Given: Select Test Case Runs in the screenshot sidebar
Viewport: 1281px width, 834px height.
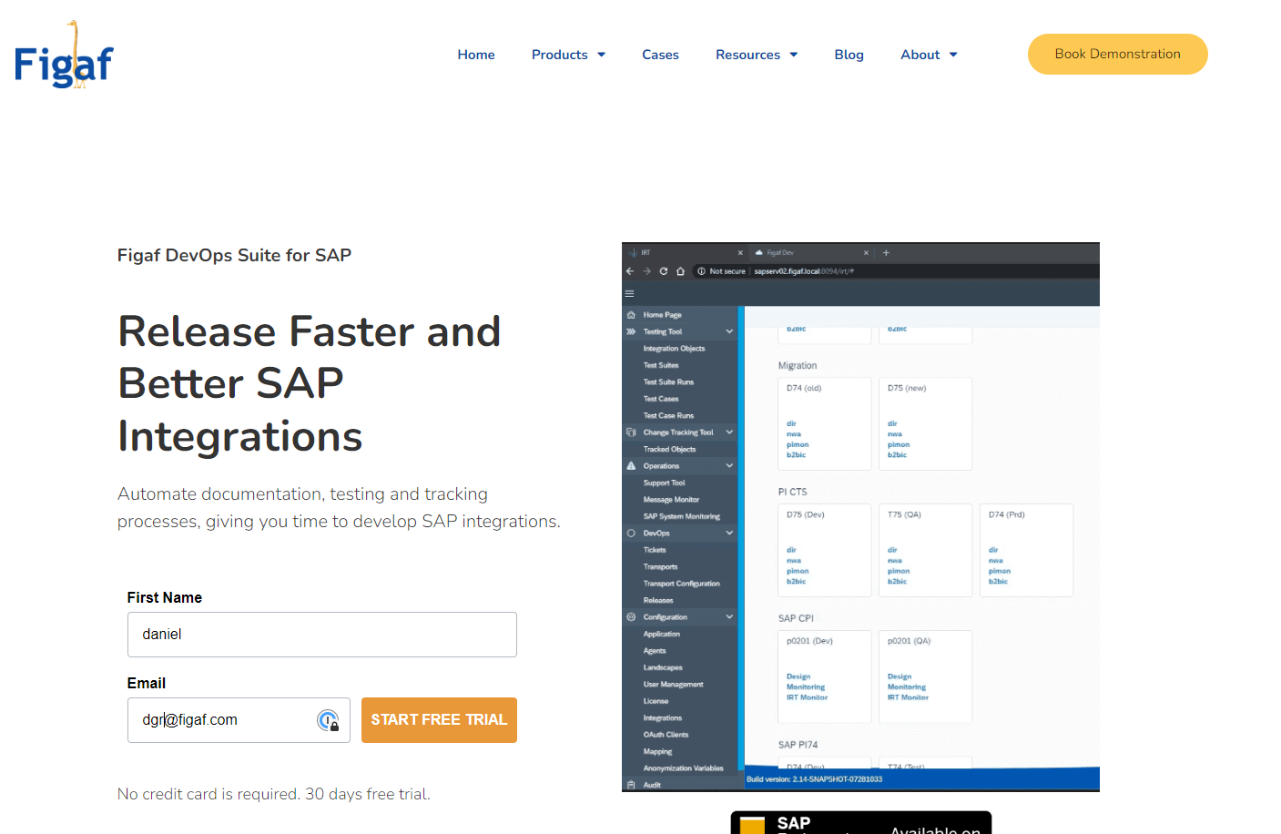Looking at the screenshot, I should 668,416.
